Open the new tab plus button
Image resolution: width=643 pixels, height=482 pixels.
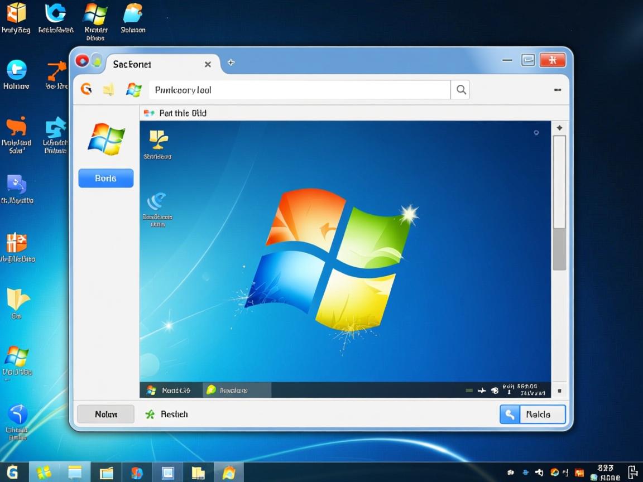[231, 62]
